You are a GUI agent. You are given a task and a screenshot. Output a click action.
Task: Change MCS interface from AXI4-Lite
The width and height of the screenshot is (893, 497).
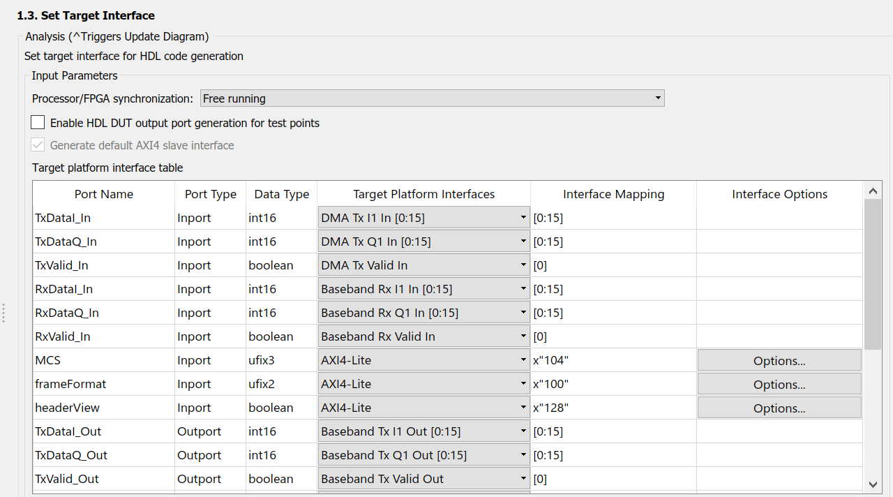click(x=423, y=360)
